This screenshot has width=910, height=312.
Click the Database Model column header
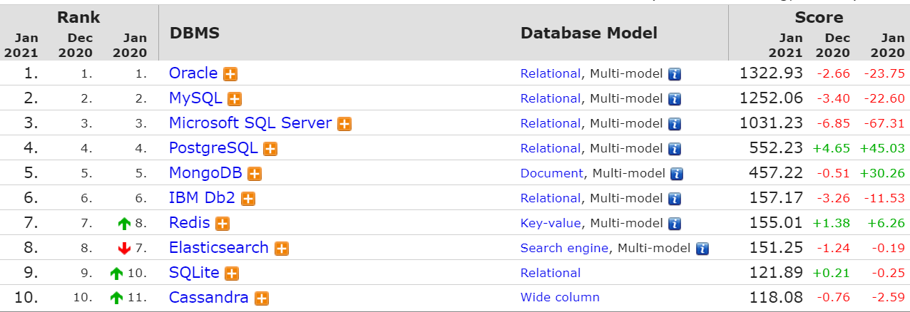click(589, 33)
